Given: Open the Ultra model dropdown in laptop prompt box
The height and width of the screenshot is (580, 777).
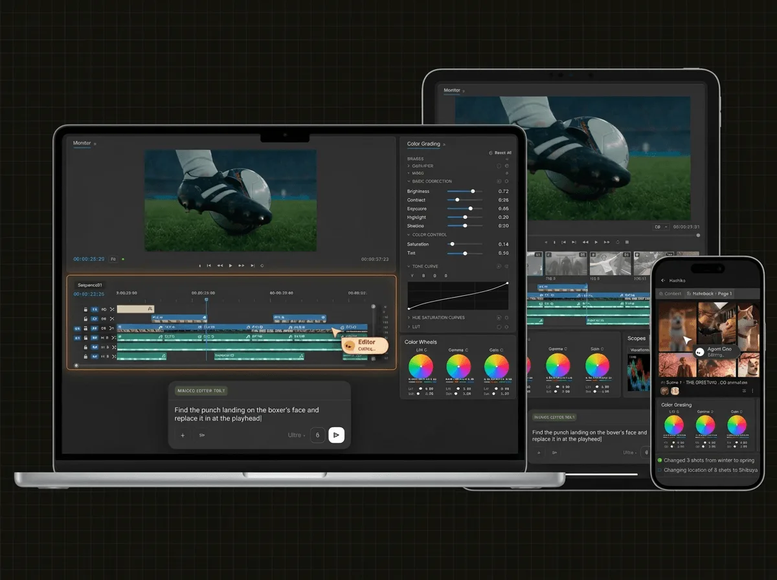Looking at the screenshot, I should coord(296,435).
